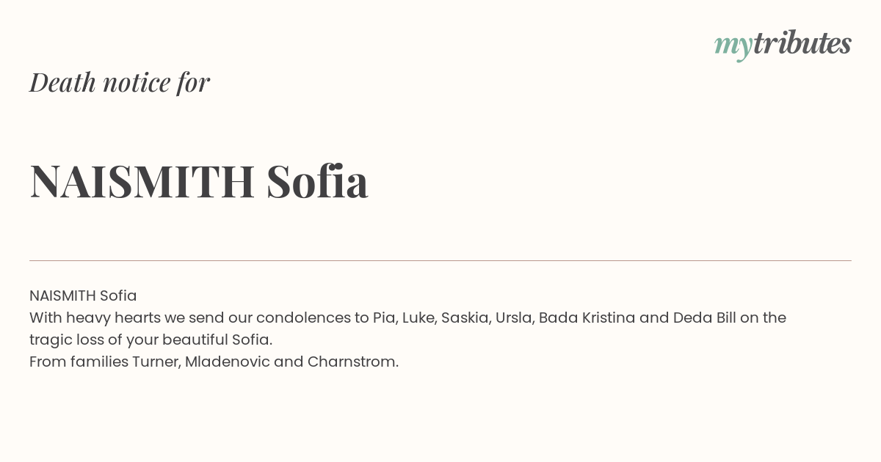Click the 'From families' closing line
Viewport: 881px width, 462px height.
[214, 362]
